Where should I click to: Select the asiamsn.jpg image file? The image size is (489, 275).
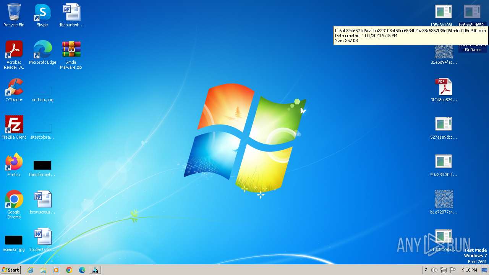click(x=14, y=243)
